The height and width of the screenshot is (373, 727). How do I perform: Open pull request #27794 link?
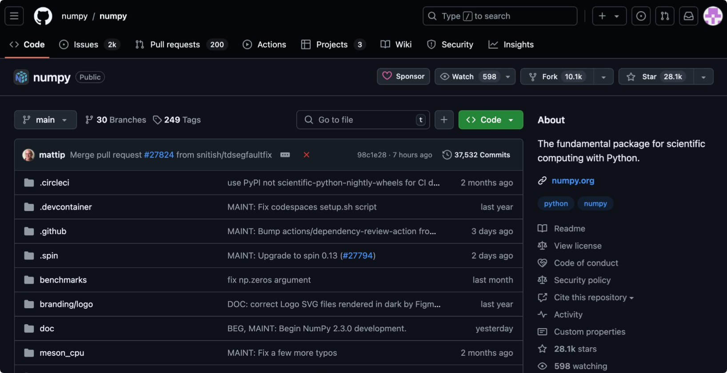[358, 256]
